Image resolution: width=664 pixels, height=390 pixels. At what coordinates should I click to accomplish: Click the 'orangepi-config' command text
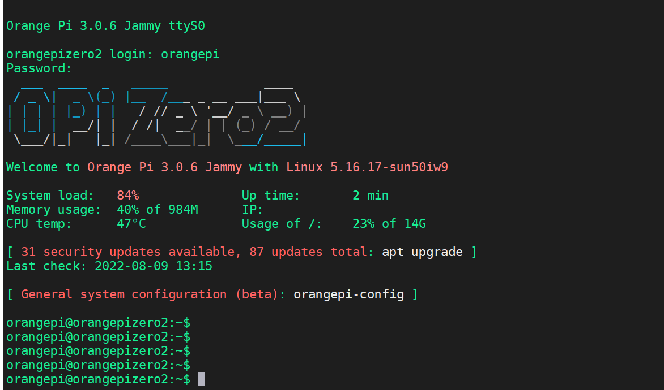[x=349, y=294]
